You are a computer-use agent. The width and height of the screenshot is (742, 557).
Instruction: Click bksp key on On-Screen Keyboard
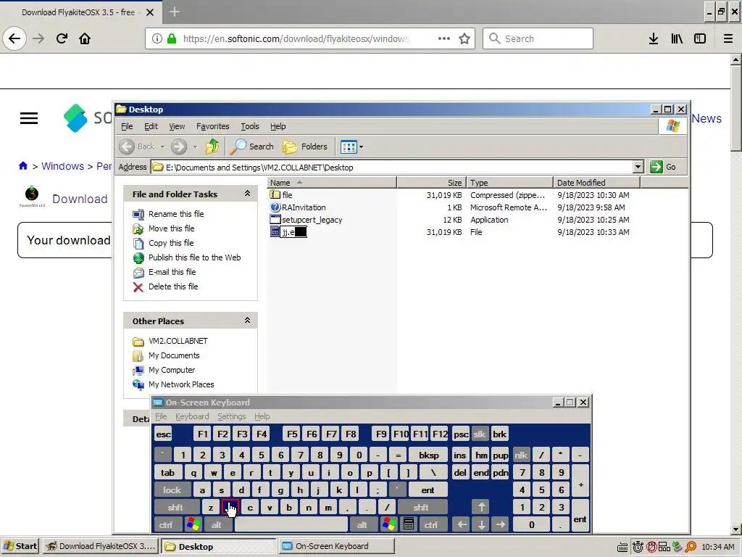pyautogui.click(x=429, y=455)
